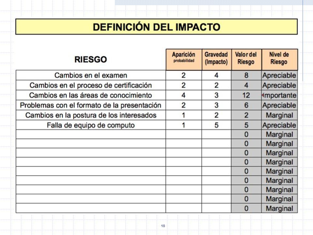313x235 pixels.
Task: Click the red comment marker on "Importante" cell
Action: (x=263, y=95)
